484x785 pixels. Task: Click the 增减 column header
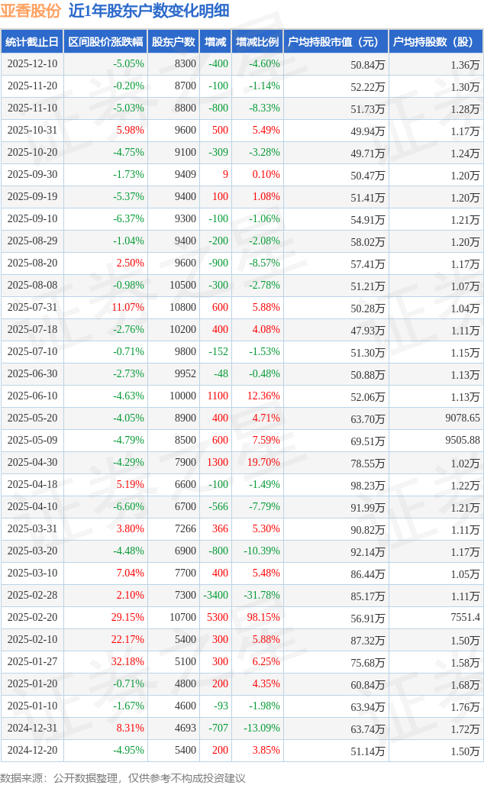tap(215, 42)
